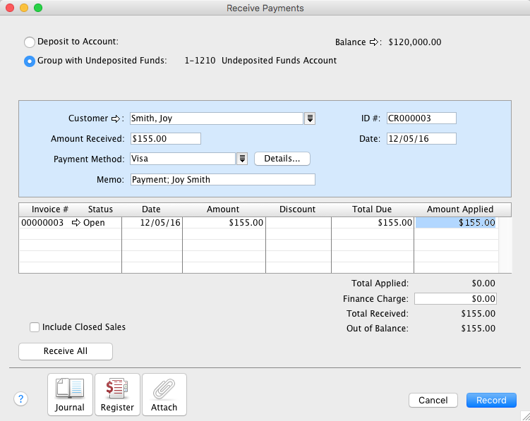Select the Amount Applied cell for invoice
The width and height of the screenshot is (530, 421).
(x=456, y=223)
